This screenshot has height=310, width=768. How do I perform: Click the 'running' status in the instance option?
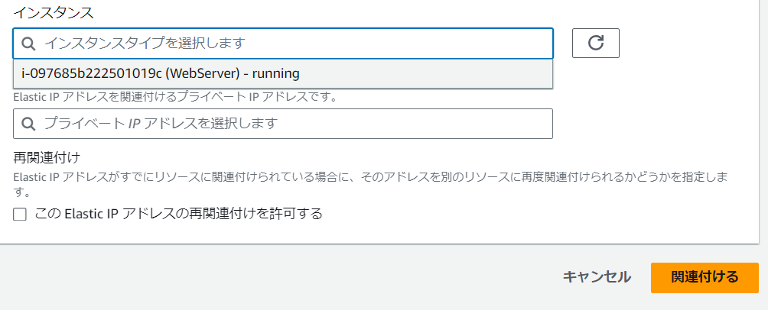click(x=275, y=74)
